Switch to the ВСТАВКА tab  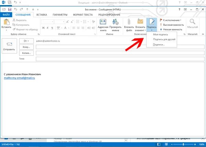(x=42, y=15)
